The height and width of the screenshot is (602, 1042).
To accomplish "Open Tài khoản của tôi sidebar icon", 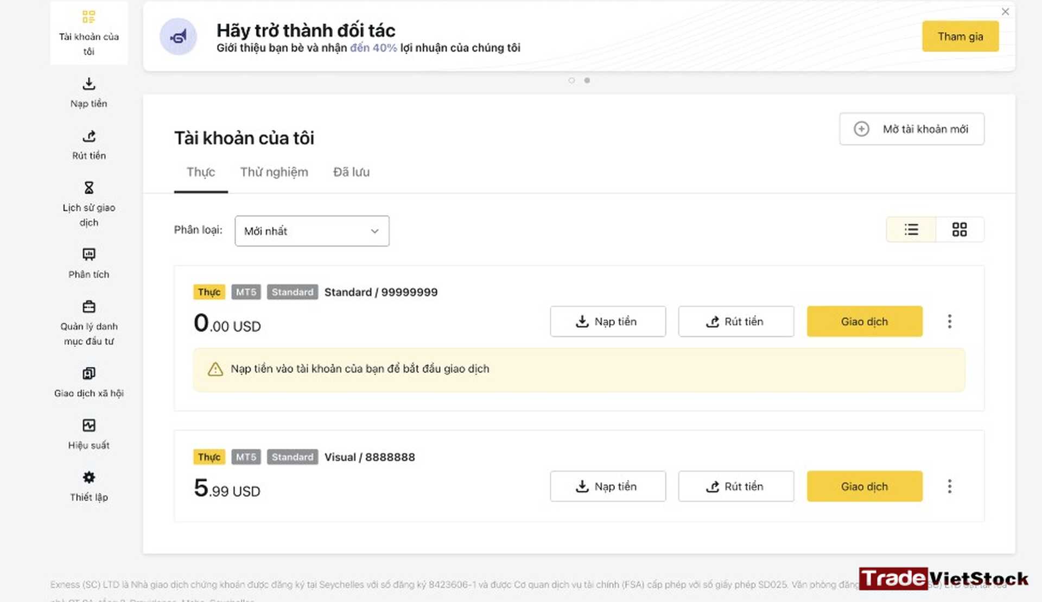I will (88, 17).
